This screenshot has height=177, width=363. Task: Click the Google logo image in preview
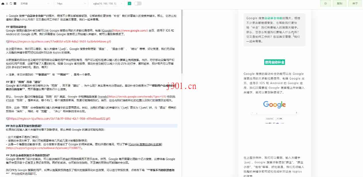tap(274, 104)
